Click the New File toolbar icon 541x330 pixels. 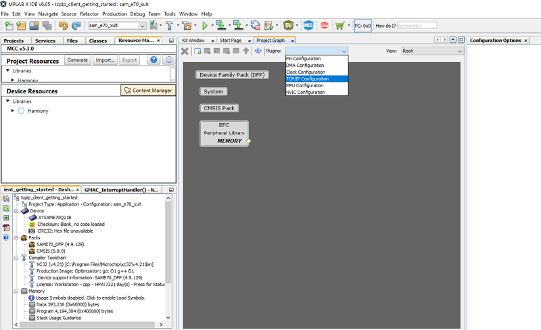(9, 26)
